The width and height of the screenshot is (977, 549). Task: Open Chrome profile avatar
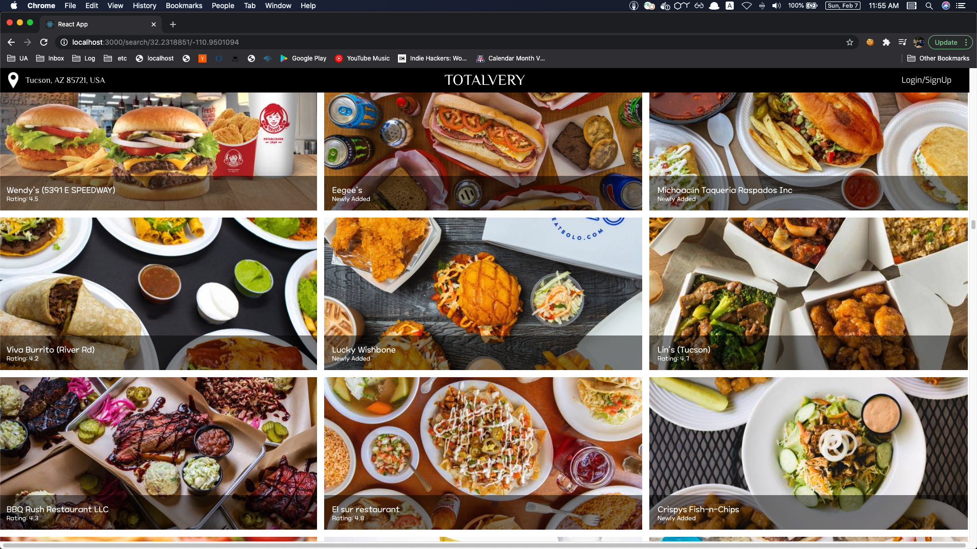coord(918,42)
